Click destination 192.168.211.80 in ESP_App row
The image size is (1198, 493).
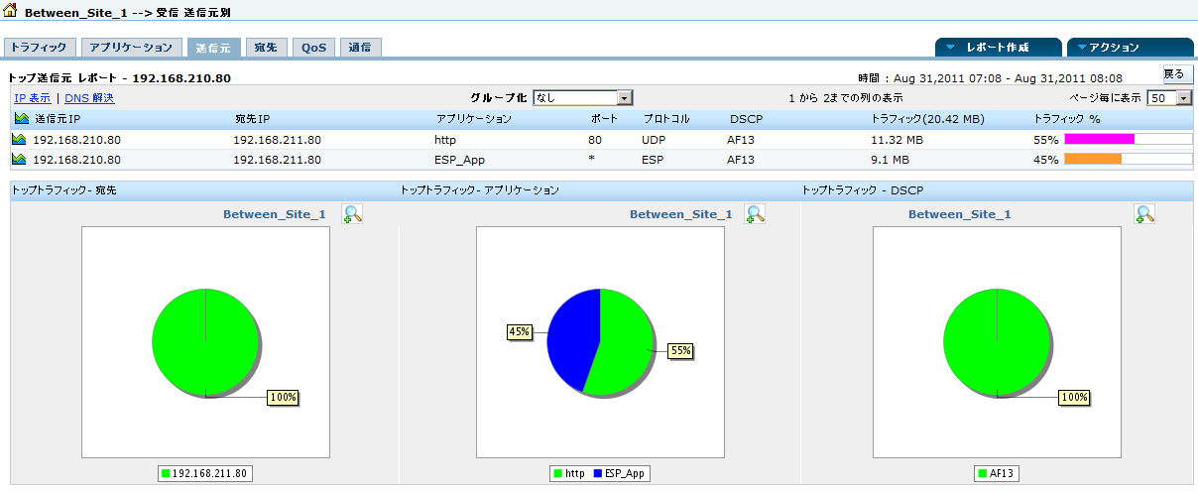[277, 159]
